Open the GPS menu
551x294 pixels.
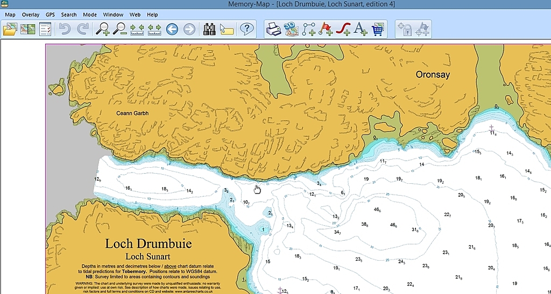[x=50, y=15]
